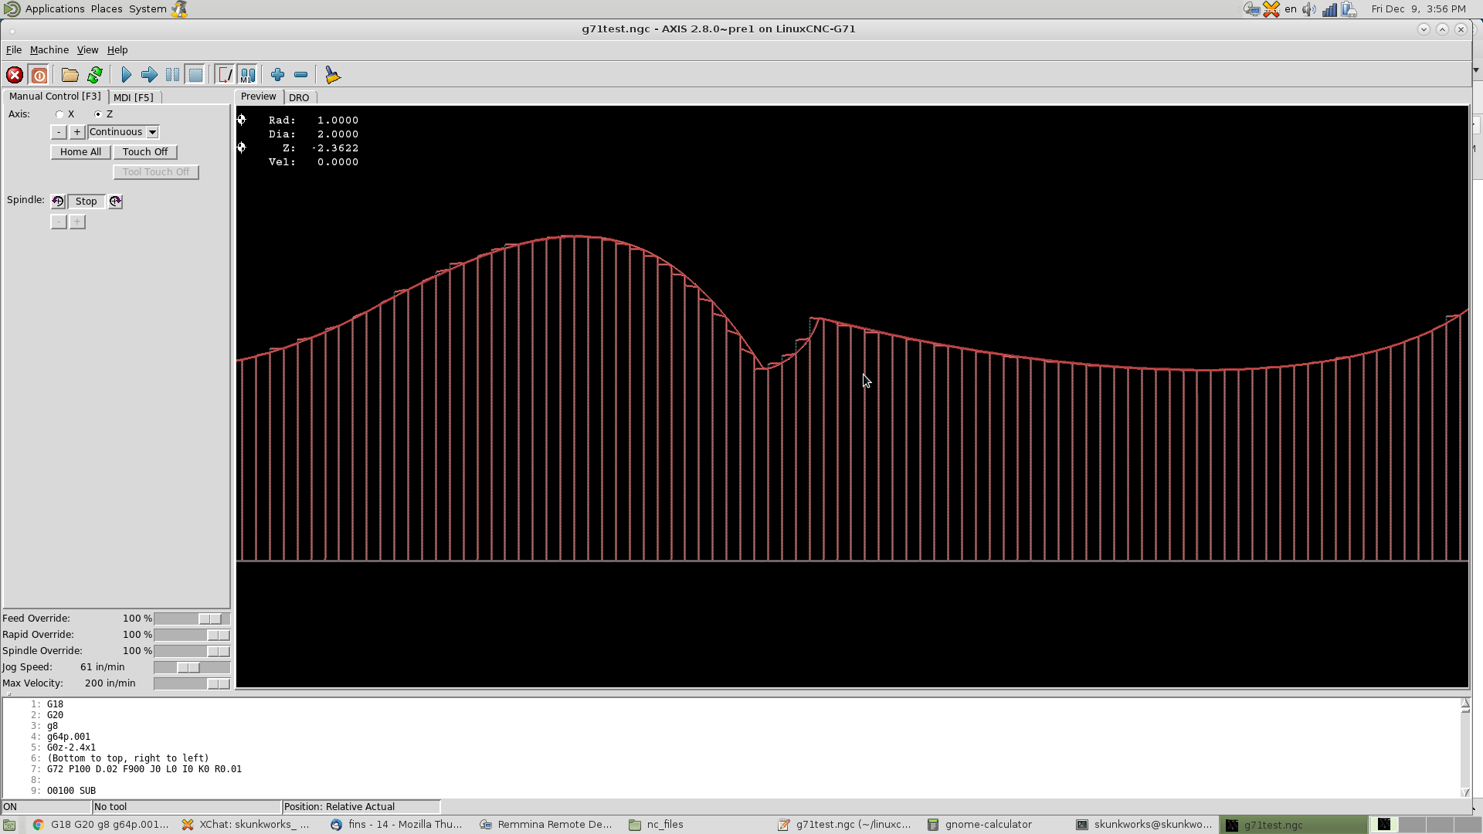
Task: Click the Z position readout
Action: coord(320,148)
